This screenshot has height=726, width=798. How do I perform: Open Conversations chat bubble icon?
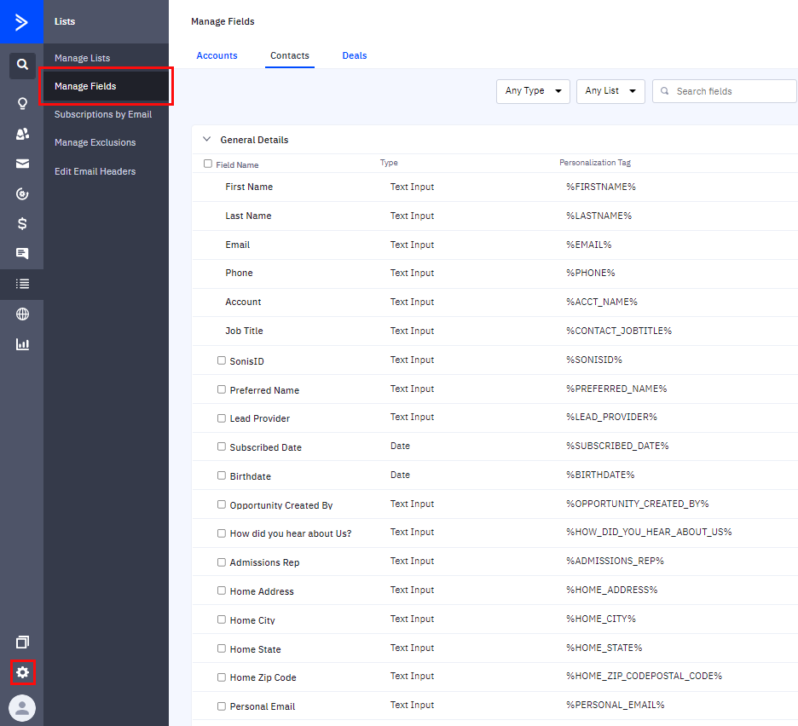click(22, 253)
